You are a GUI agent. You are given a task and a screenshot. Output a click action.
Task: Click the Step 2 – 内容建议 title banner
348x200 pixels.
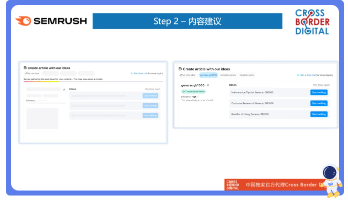click(x=188, y=21)
